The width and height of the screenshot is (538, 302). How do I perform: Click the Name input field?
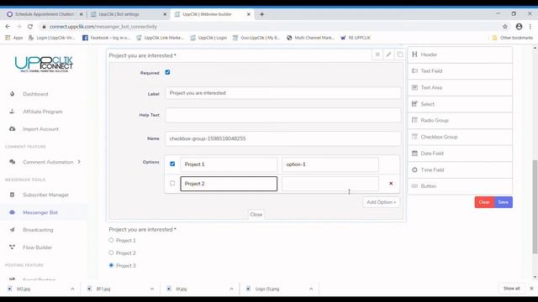coord(282,138)
